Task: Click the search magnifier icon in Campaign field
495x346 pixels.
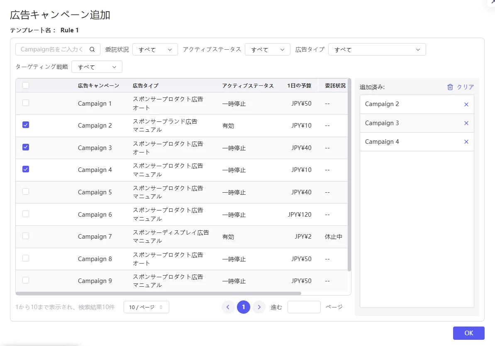Action: [92, 49]
